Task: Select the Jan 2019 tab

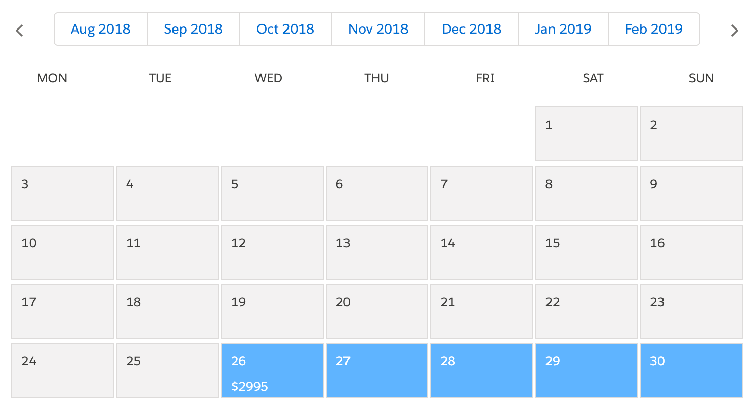Action: pyautogui.click(x=563, y=29)
